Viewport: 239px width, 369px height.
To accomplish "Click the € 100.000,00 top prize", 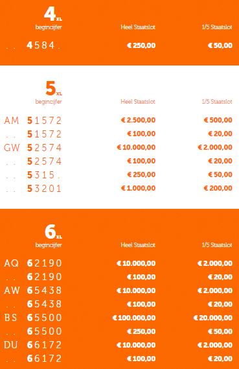I will coord(134,318).
